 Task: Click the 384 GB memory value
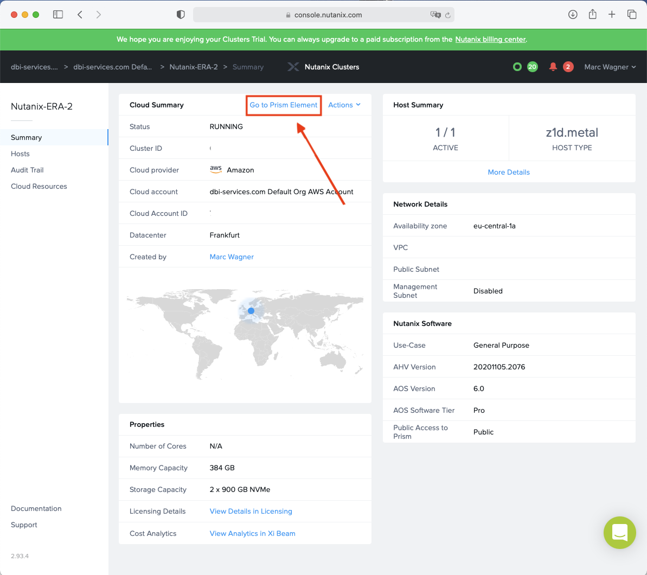222,468
